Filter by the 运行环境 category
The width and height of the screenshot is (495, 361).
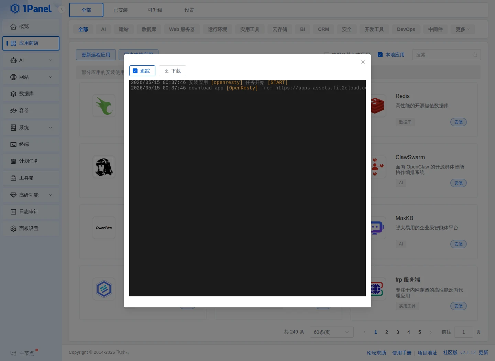pos(218,29)
